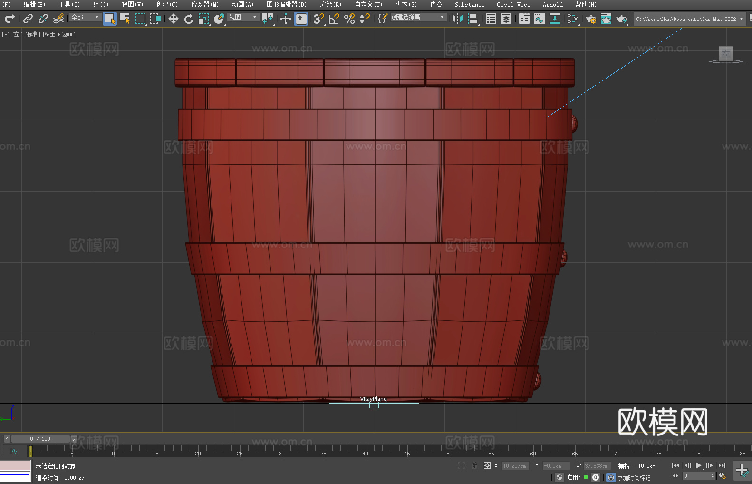Open the 视图(V) menu
The image size is (752, 484).
tap(132, 4)
